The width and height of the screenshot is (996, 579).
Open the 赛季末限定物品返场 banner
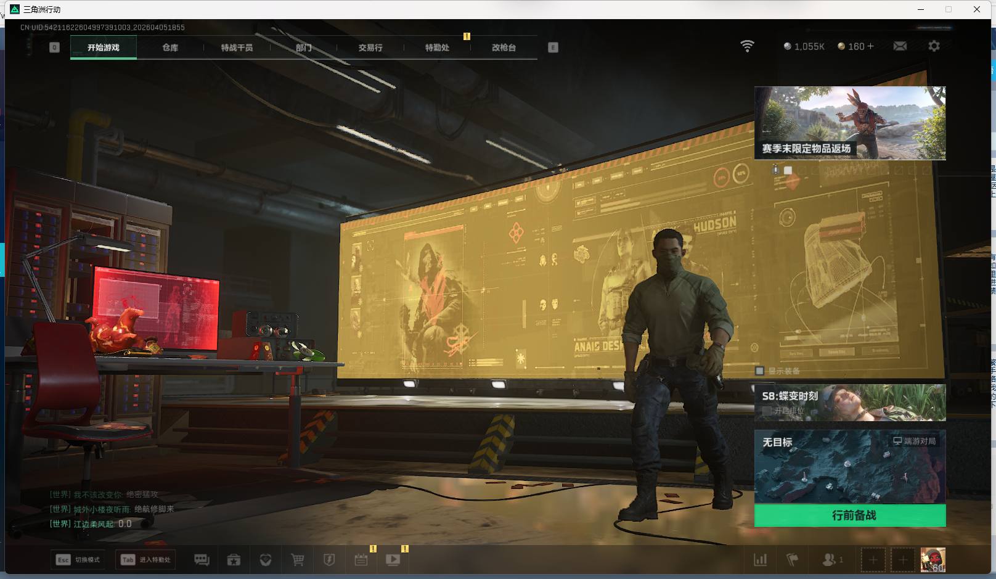pyautogui.click(x=850, y=123)
